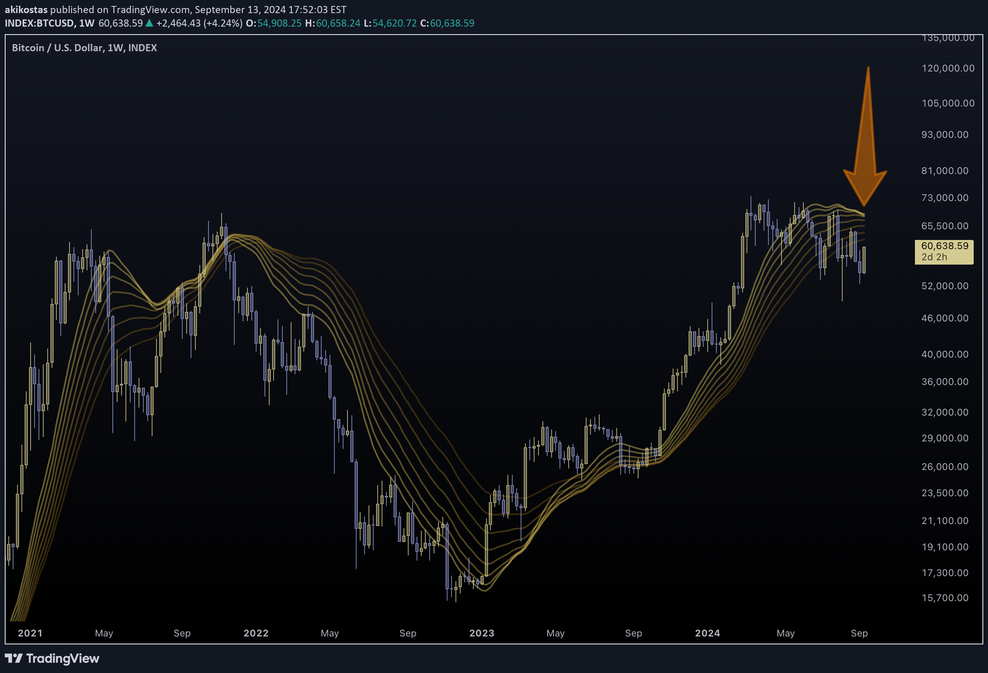This screenshot has height=673, width=988.
Task: Click the current price label 60,638.59
Action: pyautogui.click(x=945, y=246)
